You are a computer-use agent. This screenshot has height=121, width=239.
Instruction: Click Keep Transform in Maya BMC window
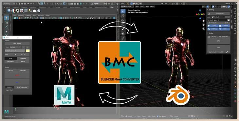click(22, 87)
